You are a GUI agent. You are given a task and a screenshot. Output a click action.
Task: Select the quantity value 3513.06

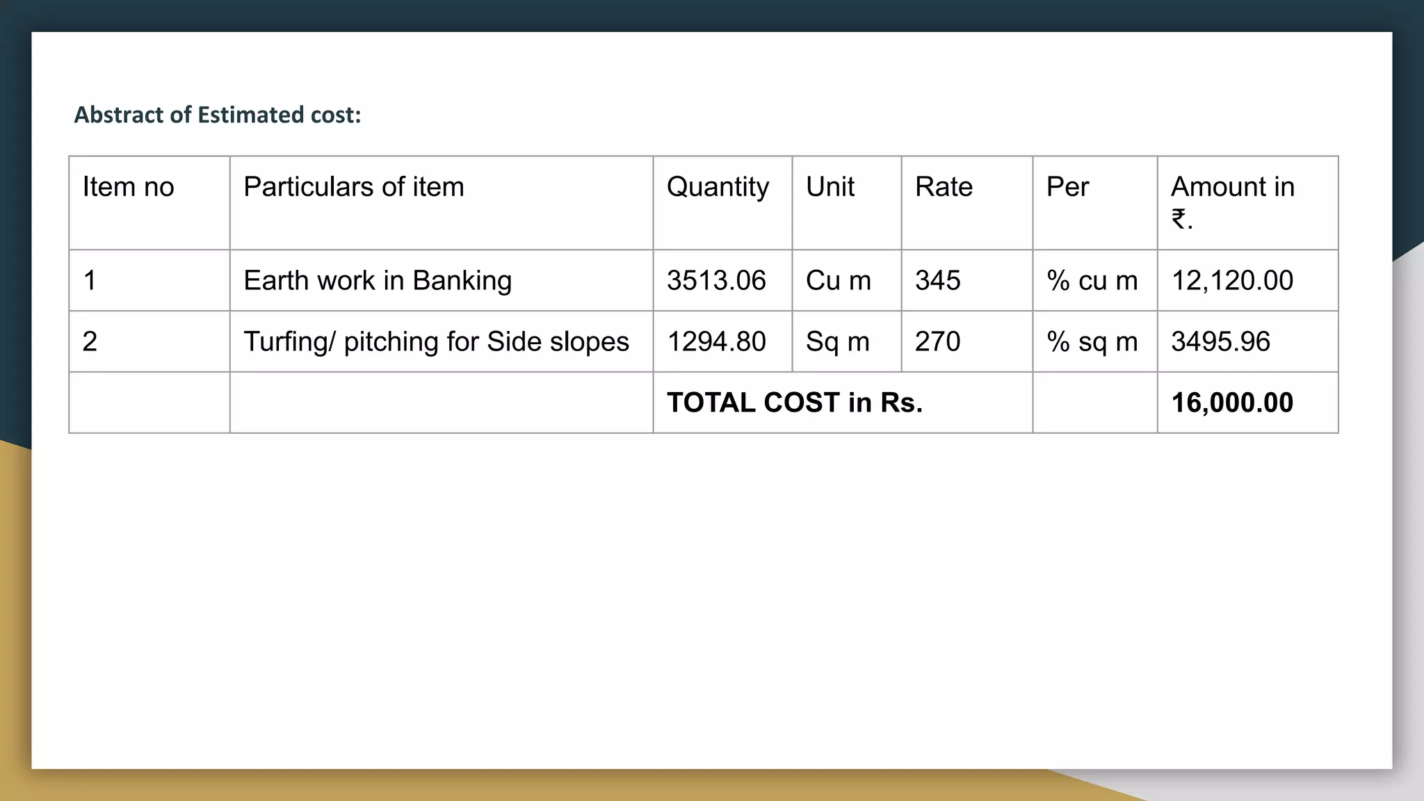[716, 281]
